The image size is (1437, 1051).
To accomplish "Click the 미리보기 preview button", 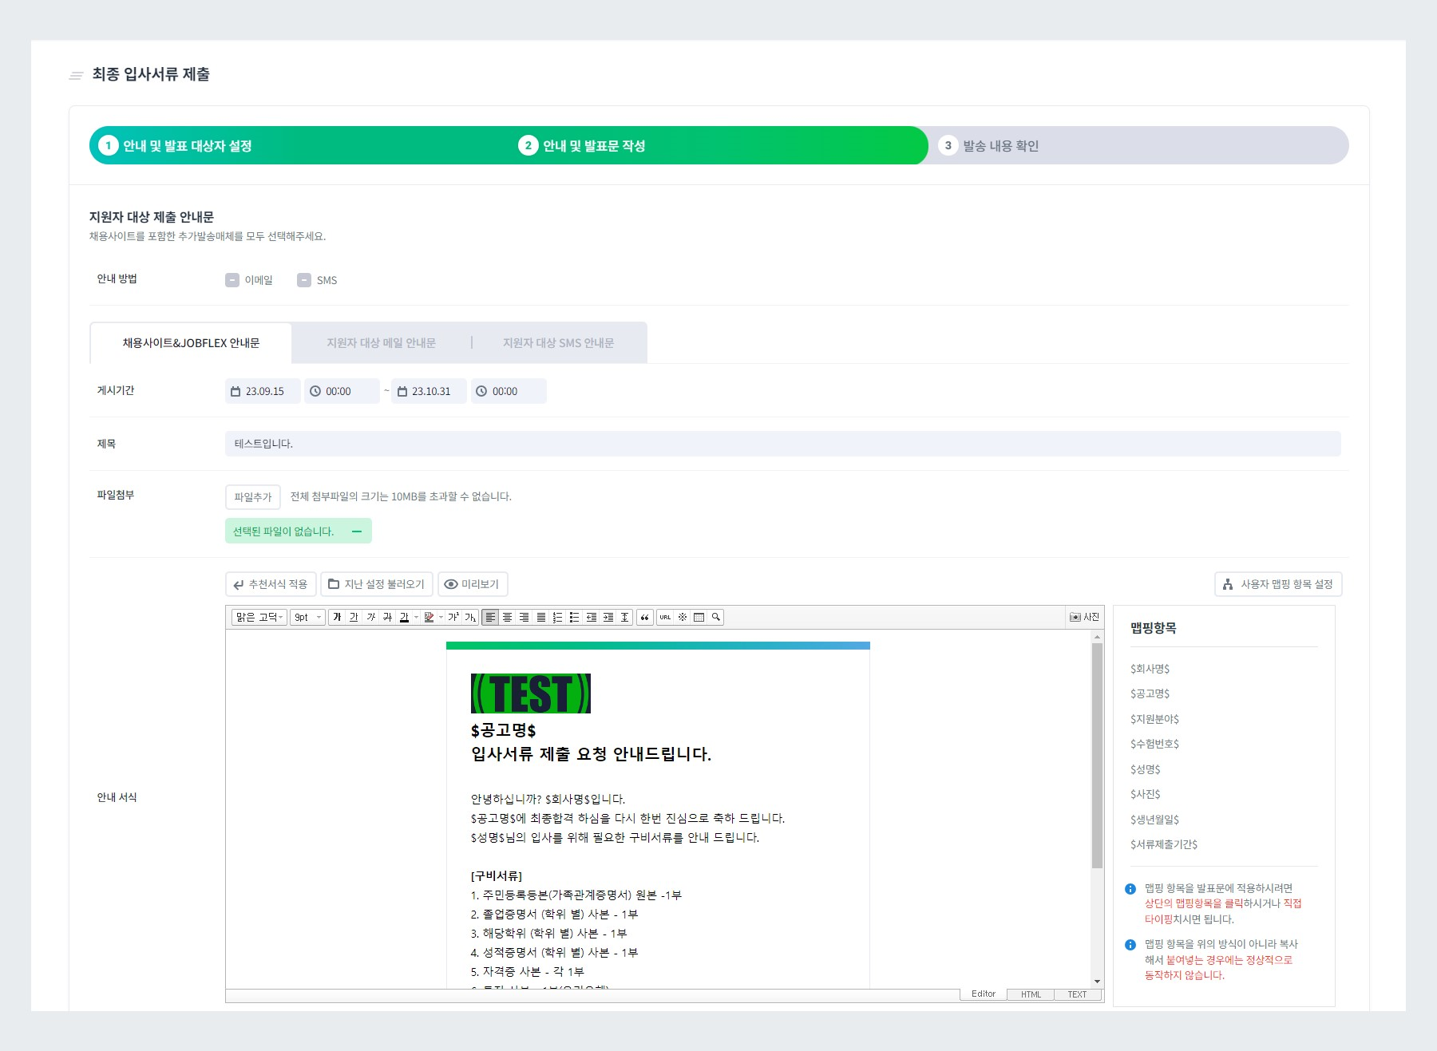I will pyautogui.click(x=474, y=584).
